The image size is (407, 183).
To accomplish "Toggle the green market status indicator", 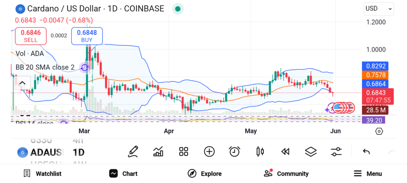I will click(x=178, y=9).
